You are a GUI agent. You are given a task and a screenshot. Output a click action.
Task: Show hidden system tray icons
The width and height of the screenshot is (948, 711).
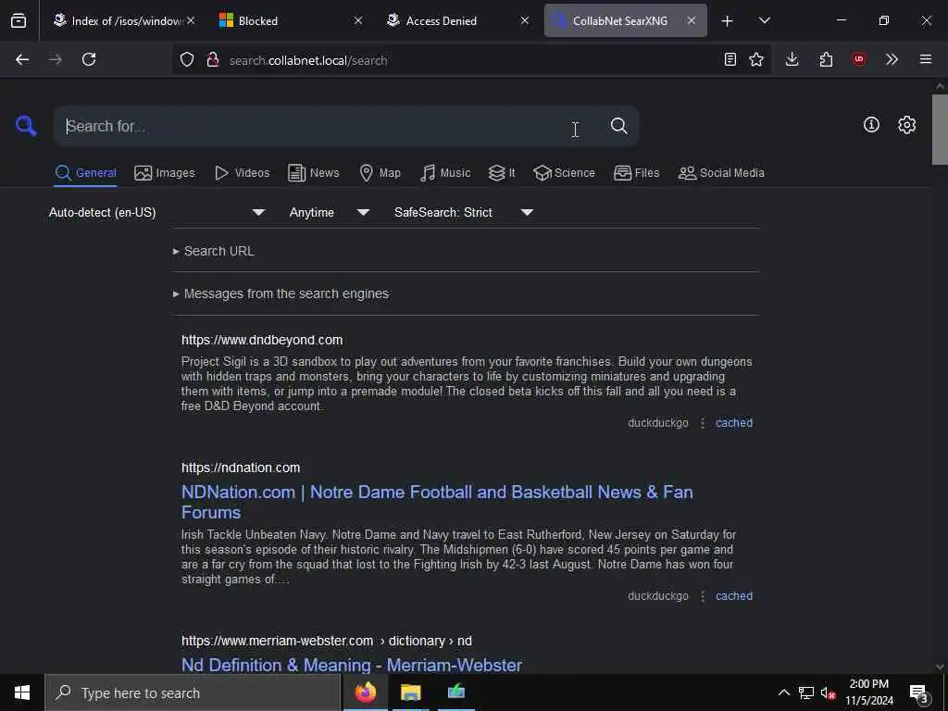(783, 692)
